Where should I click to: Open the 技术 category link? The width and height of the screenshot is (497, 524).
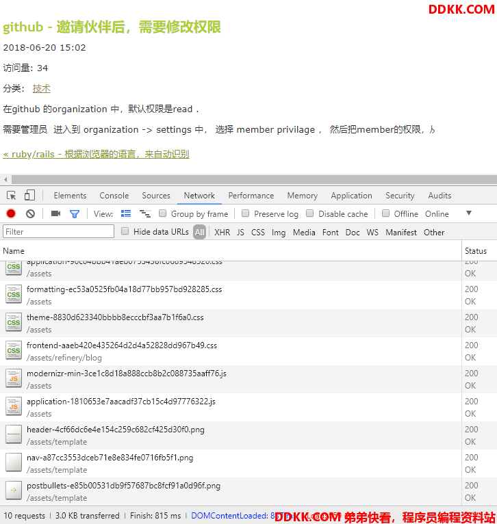pos(42,88)
